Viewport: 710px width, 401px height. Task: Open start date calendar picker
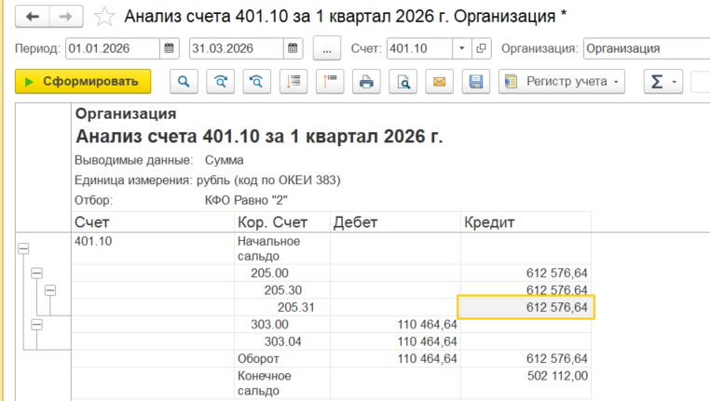click(x=170, y=48)
